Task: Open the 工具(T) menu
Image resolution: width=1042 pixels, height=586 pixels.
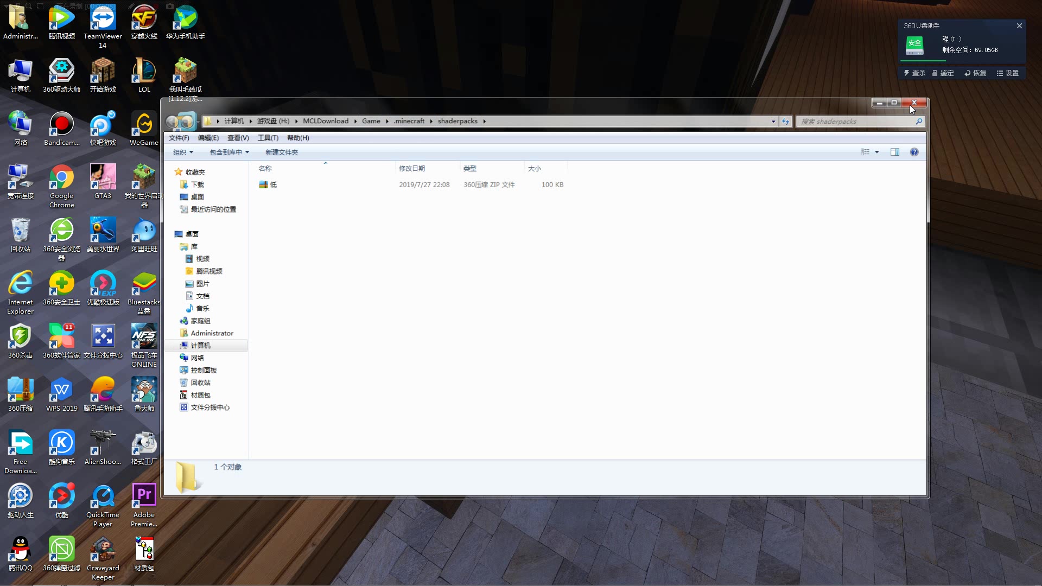Action: (x=268, y=138)
